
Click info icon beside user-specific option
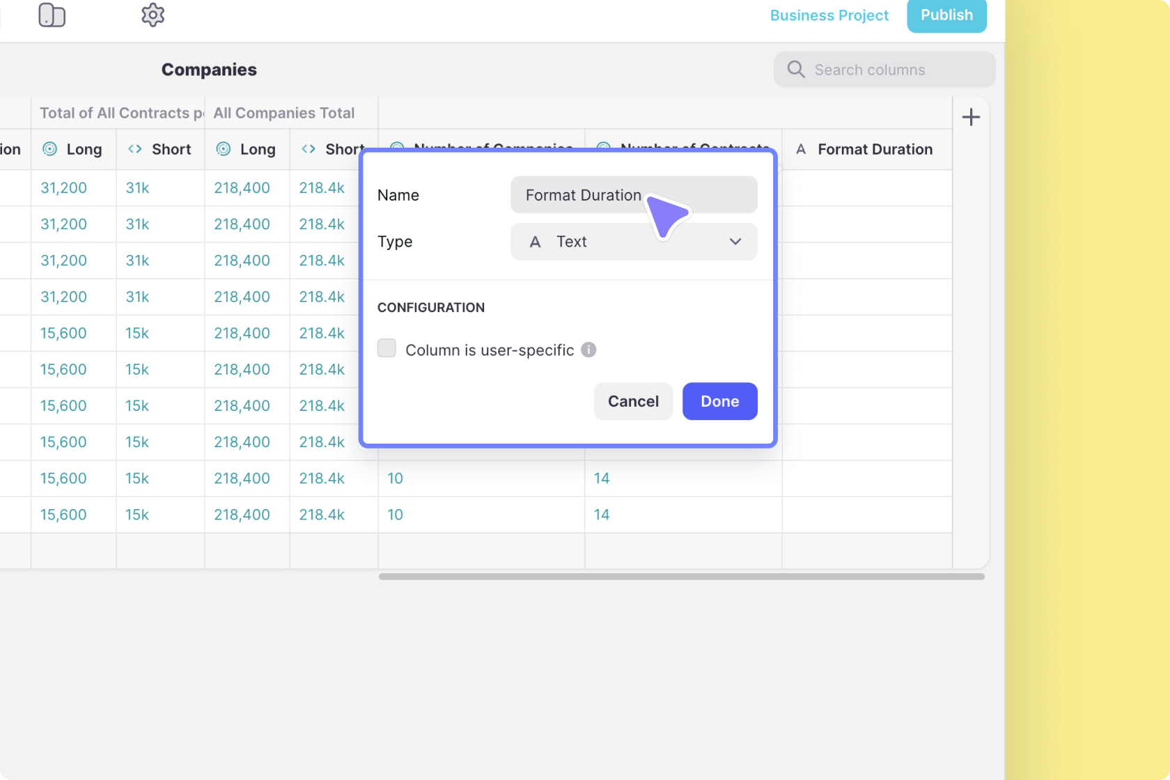tap(588, 350)
